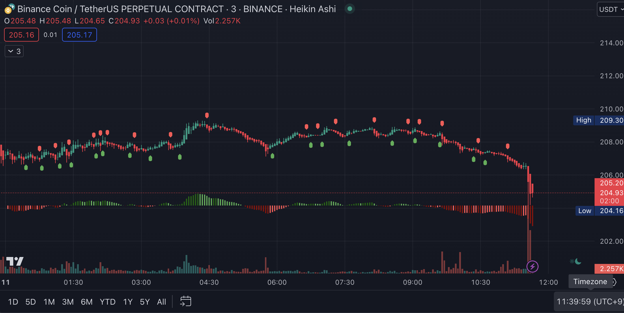The image size is (624, 313).
Task: Click the red 205.16 sell button
Action: click(21, 35)
